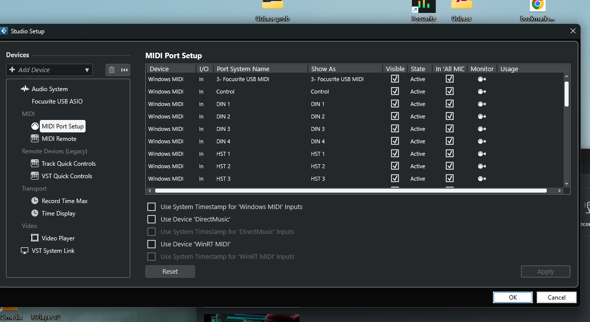Click Monitor icon for HST 1
The width and height of the screenshot is (590, 322).
(482, 154)
